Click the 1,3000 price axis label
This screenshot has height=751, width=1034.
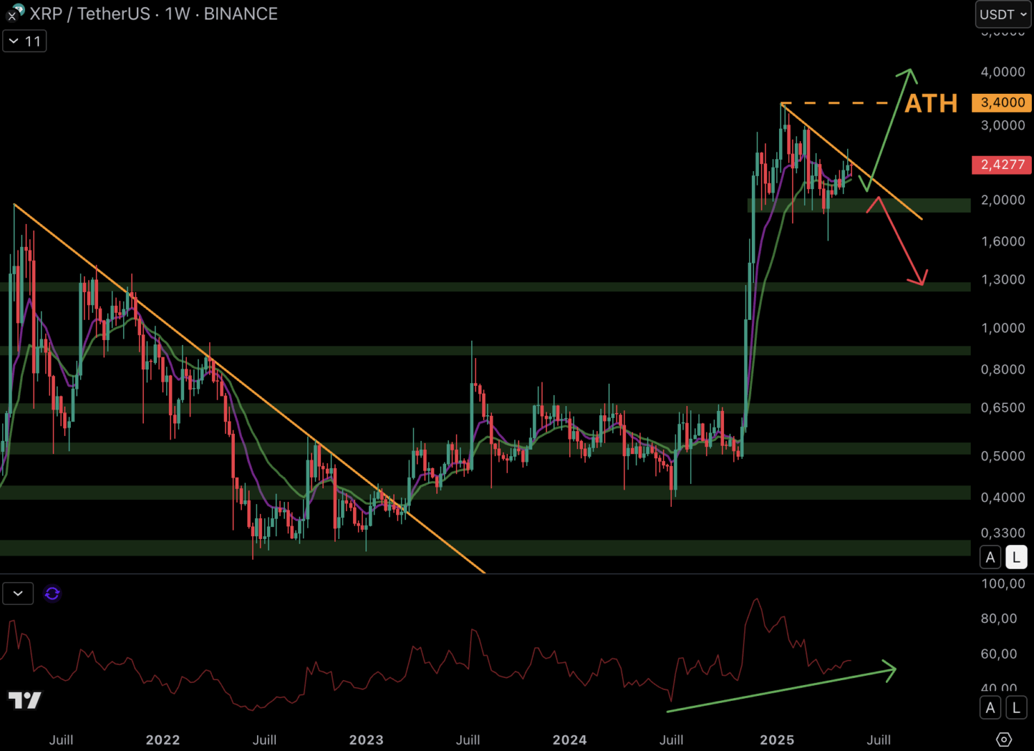pyautogui.click(x=1003, y=280)
